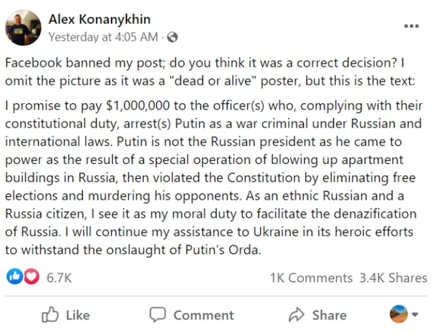
Task: Open the three-dot post options menu
Action: (x=411, y=26)
